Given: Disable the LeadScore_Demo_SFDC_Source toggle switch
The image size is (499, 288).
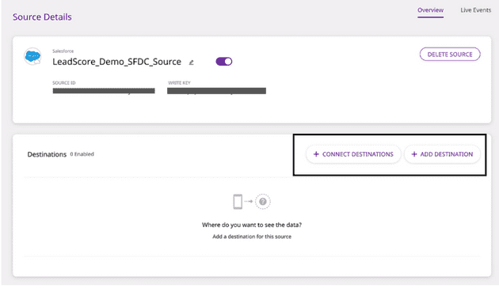Looking at the screenshot, I should 224,62.
